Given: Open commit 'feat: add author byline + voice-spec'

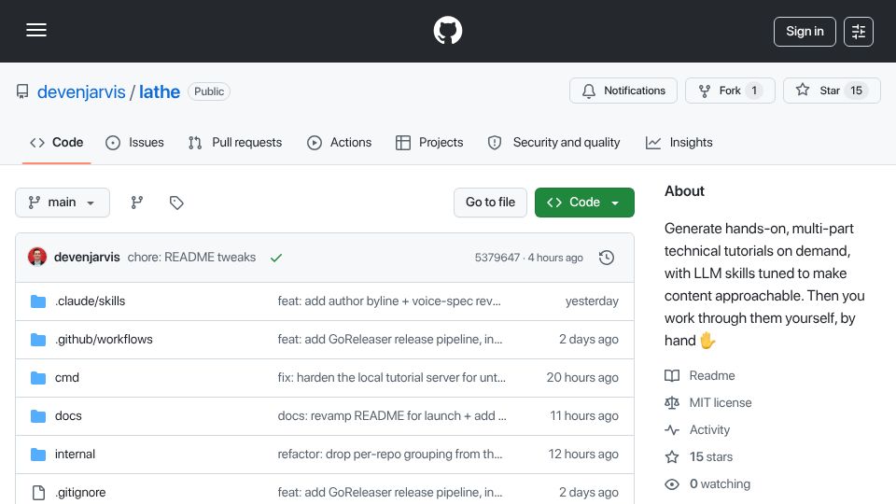Looking at the screenshot, I should tap(389, 301).
